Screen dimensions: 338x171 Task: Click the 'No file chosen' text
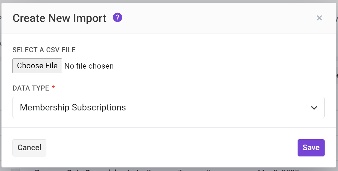click(x=89, y=66)
